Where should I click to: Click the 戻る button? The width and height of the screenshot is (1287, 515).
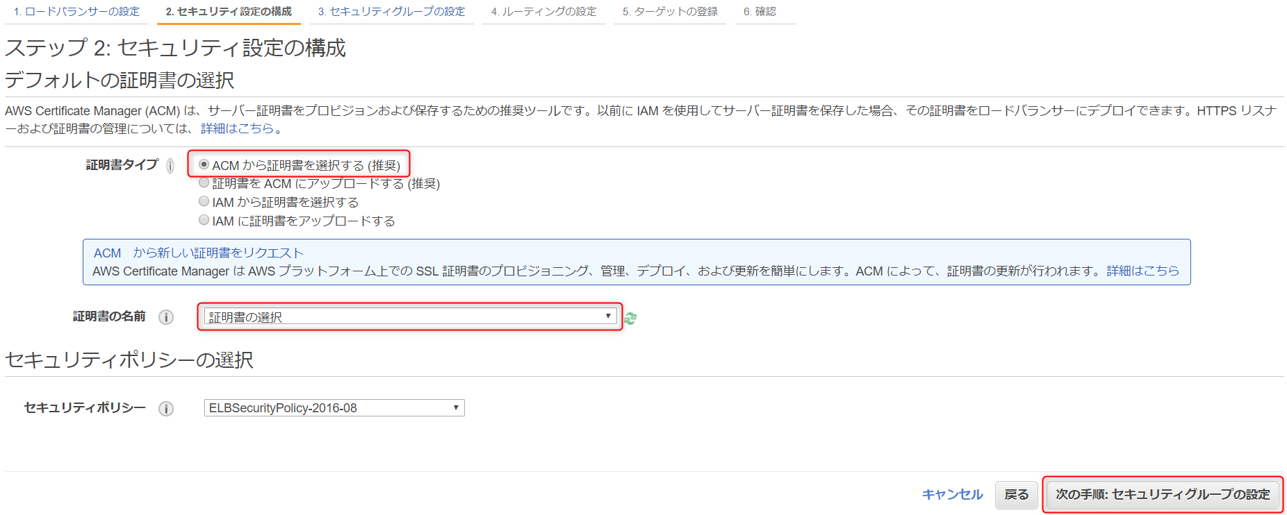point(1017,495)
